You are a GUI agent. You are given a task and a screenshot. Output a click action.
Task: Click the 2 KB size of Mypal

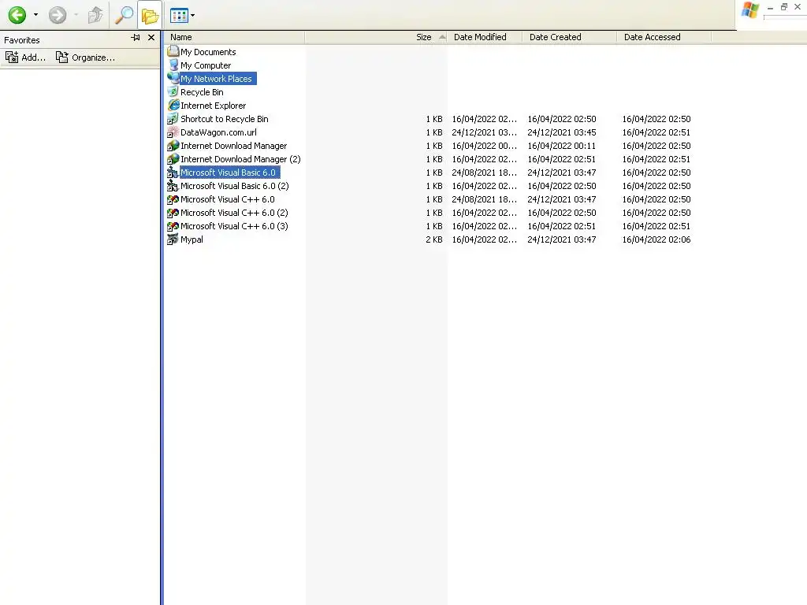coord(434,239)
